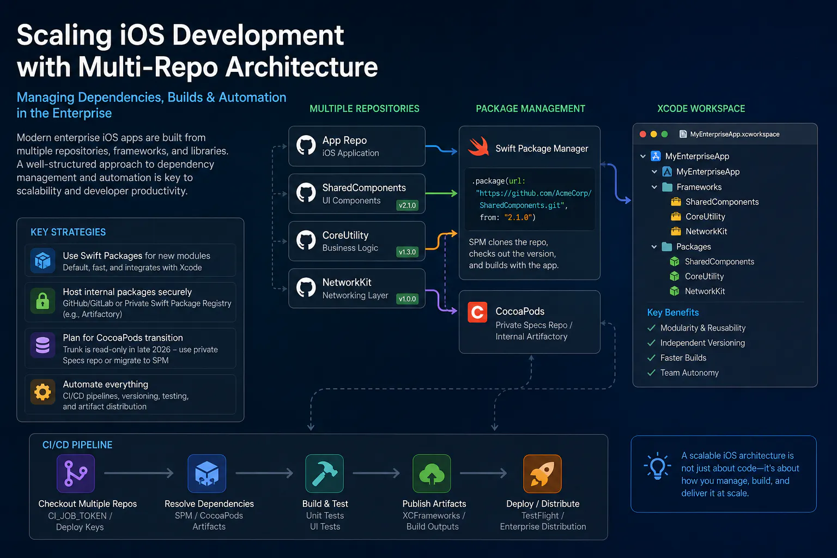The height and width of the screenshot is (558, 837).
Task: Click the MULTIPLE REPOSITORIES heading
Action: [365, 108]
